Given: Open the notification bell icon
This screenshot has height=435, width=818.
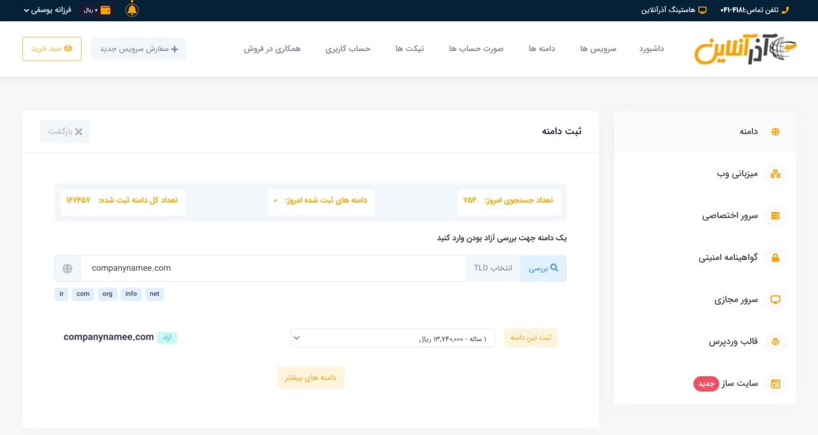Looking at the screenshot, I should tap(133, 10).
